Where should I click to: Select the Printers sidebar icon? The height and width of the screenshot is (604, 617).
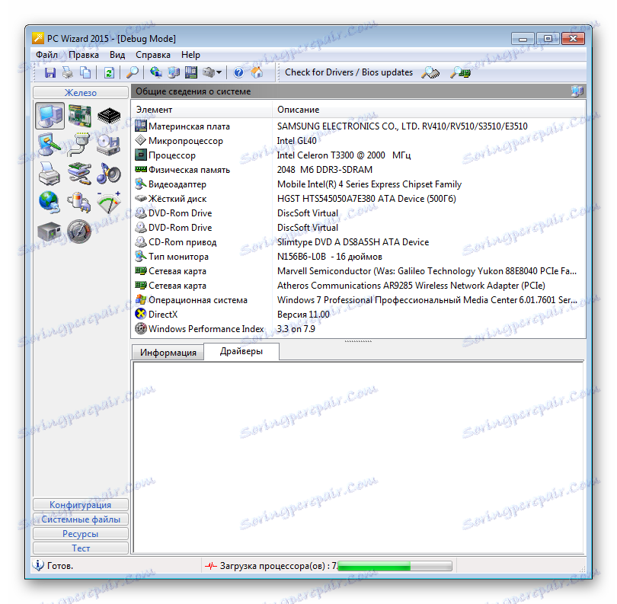tap(50, 174)
